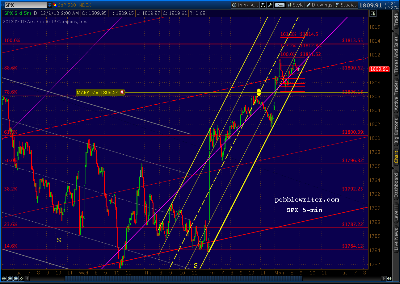This screenshot has width=400, height=284.
Task: Click the think A.I. button
Action: 245,5
